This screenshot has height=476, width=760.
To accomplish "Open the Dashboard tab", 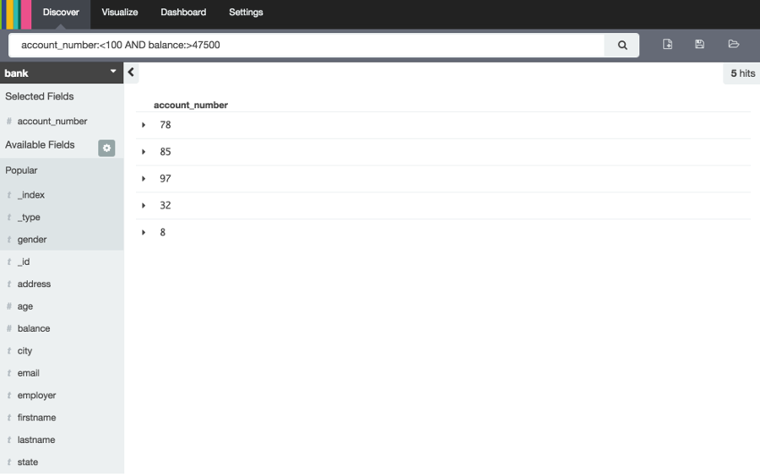I will pyautogui.click(x=183, y=13).
